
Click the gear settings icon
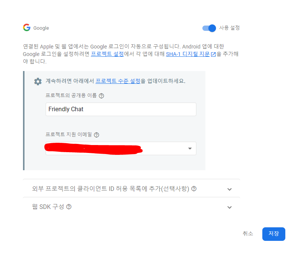38,82
